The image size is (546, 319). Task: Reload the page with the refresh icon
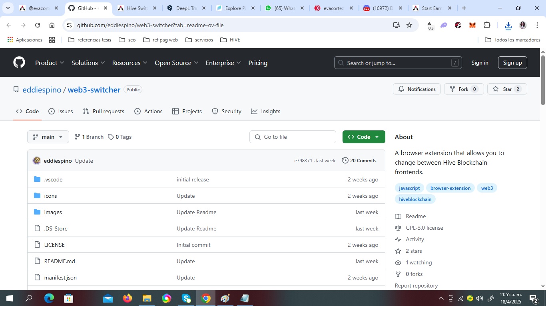(38, 25)
